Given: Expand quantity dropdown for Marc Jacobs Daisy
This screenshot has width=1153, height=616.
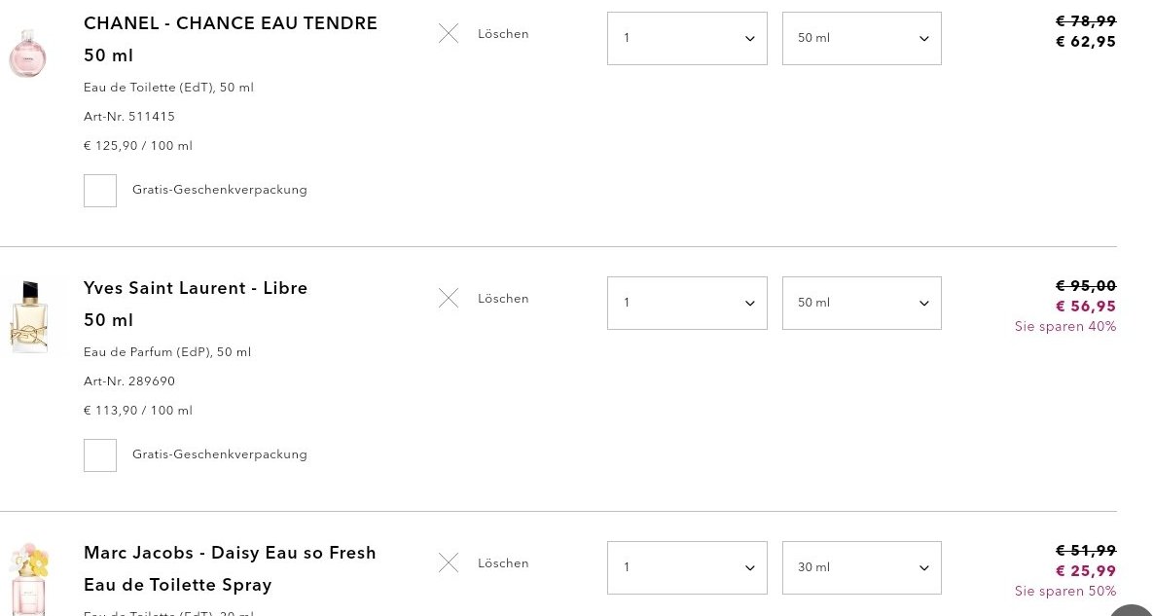Looking at the screenshot, I should 687,567.
